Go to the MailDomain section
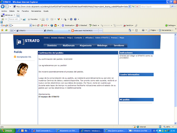Screen dimensions: 177x133 [68, 45]
